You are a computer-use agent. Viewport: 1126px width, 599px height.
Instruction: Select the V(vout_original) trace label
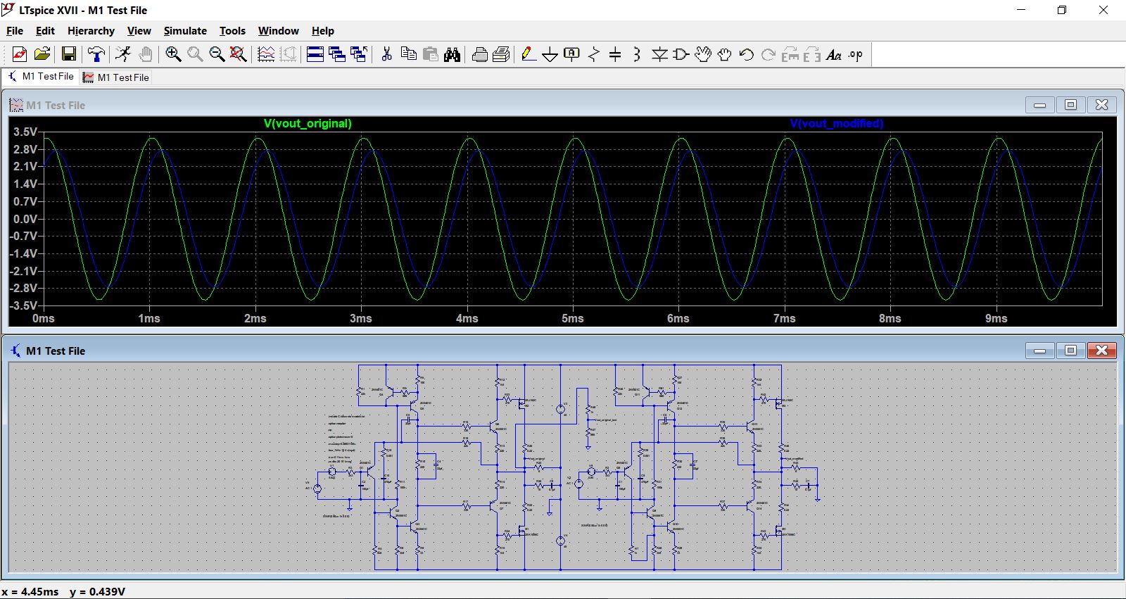tap(308, 123)
